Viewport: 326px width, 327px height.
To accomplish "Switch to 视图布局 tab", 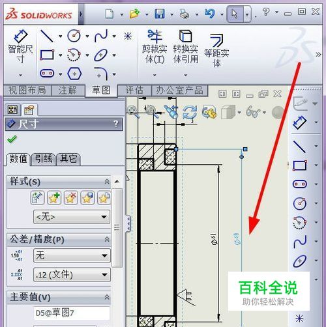I will (x=27, y=91).
